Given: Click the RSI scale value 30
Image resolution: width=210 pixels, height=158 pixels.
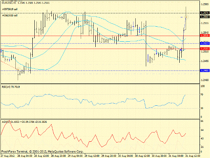Looking at the screenshot, I should click(202, 108).
